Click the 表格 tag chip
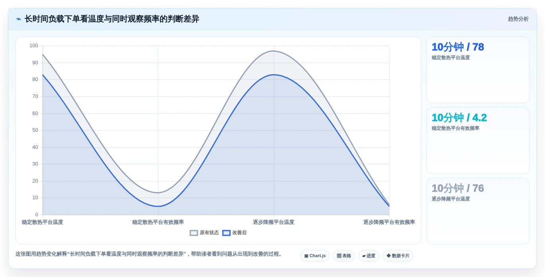This screenshot has width=545, height=277. pos(344,256)
